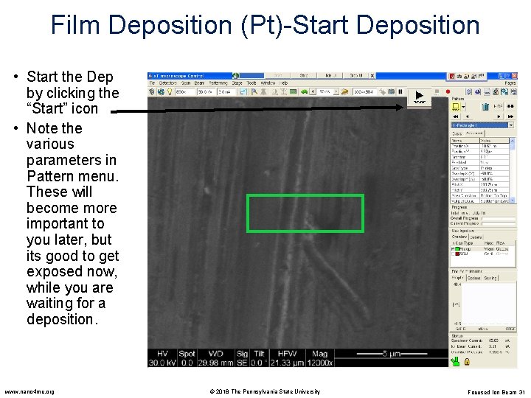Click the yellow padlock icon

(467, 362)
